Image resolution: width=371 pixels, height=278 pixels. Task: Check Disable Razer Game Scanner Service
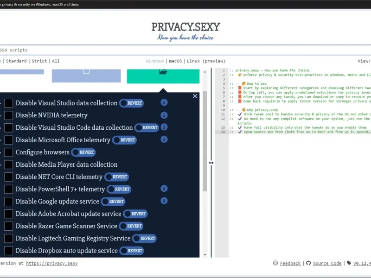pyautogui.click(x=8, y=226)
